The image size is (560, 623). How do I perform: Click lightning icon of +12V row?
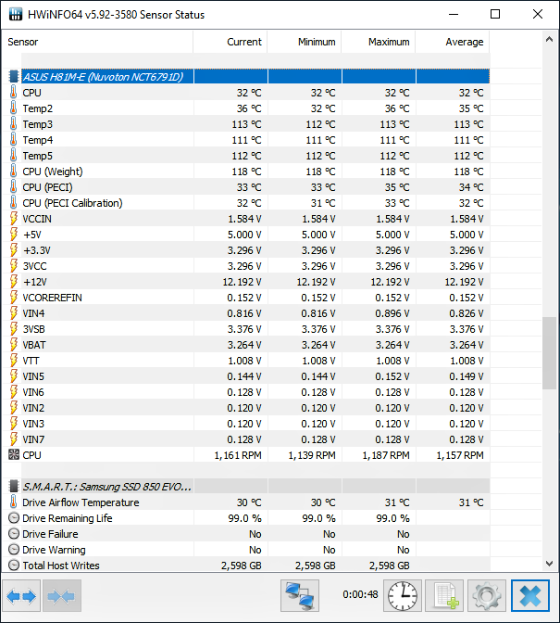(14, 282)
